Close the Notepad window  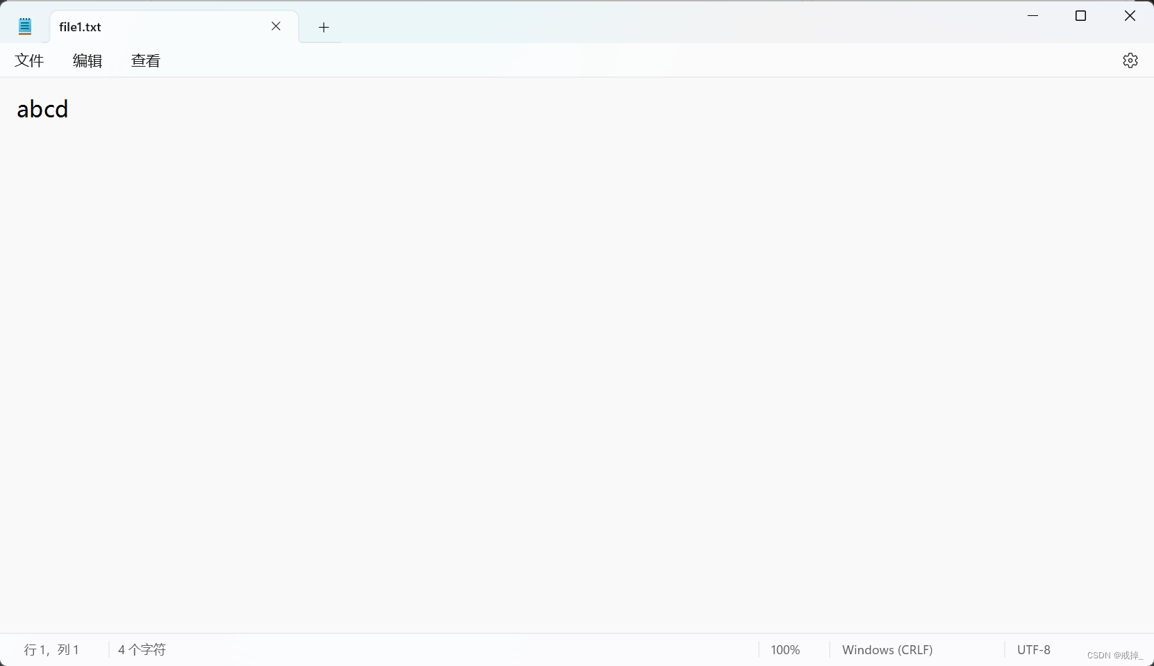[1130, 15]
